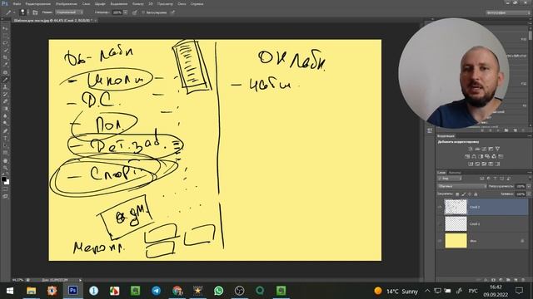Open the Windows Start menu

(x=10, y=291)
